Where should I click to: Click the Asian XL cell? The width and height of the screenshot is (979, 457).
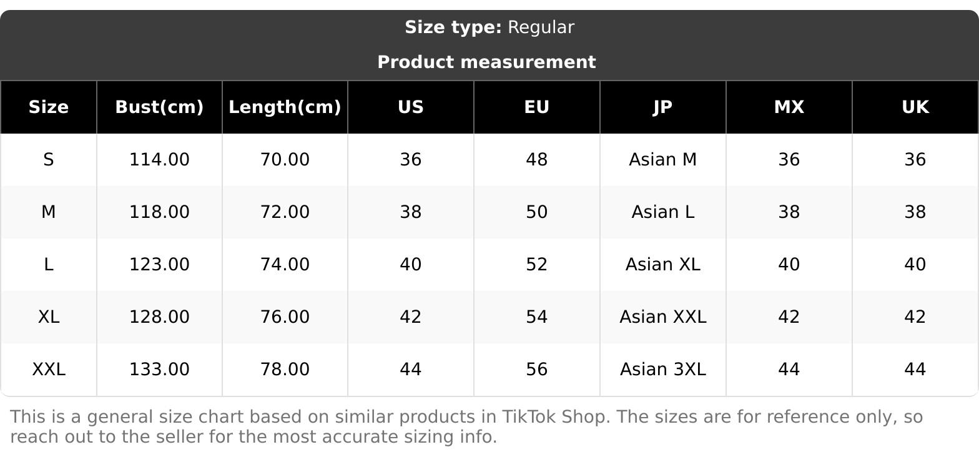pyautogui.click(x=662, y=265)
